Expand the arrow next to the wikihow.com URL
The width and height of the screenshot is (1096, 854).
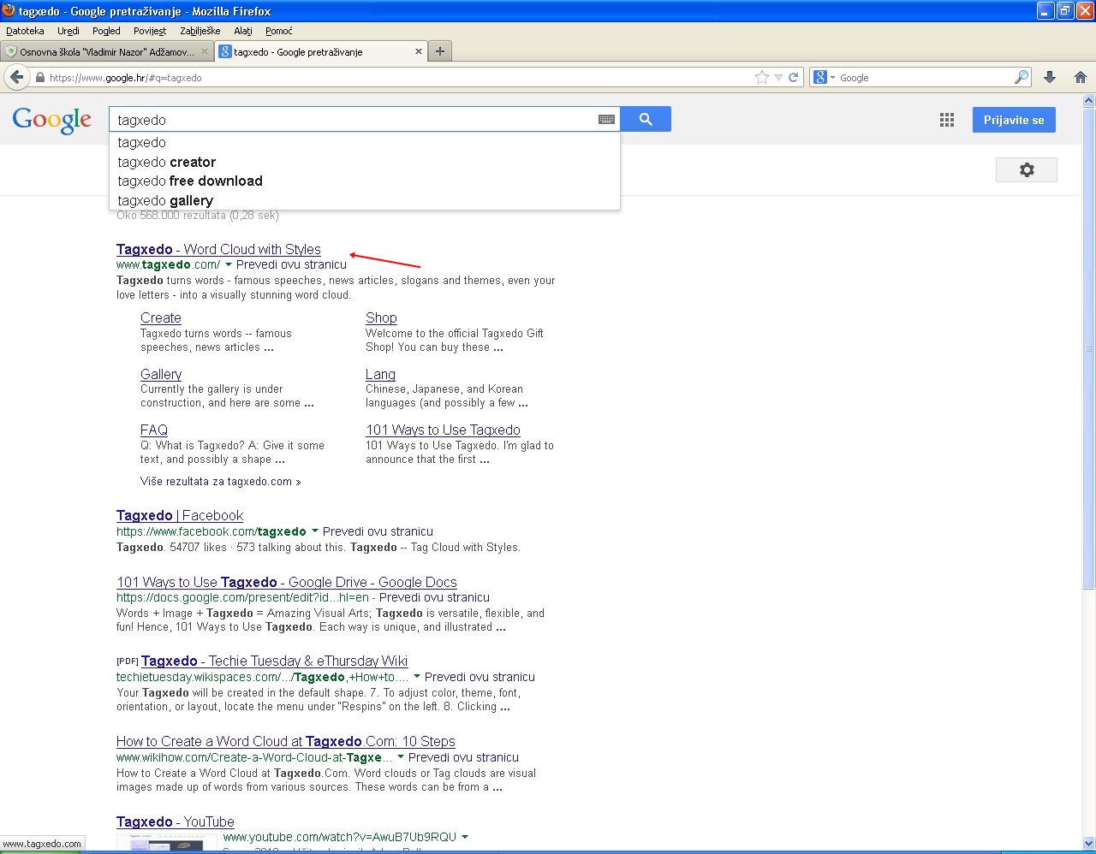(401, 757)
